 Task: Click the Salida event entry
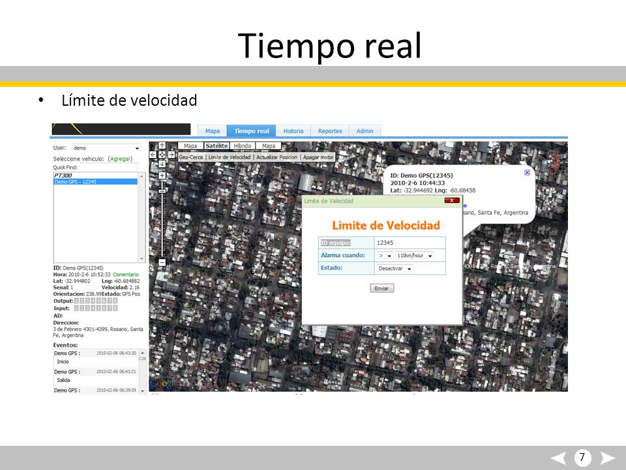[x=63, y=380]
